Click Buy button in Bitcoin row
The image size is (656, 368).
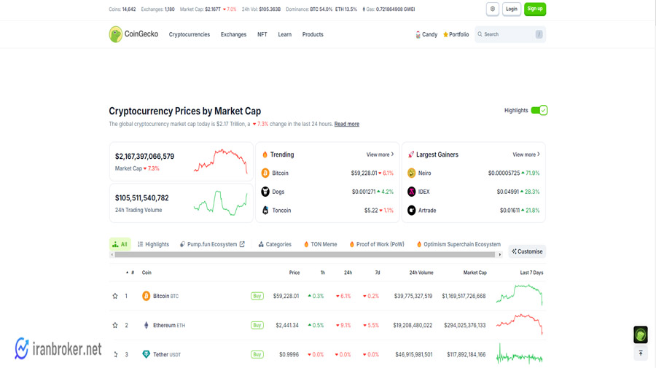tap(257, 296)
